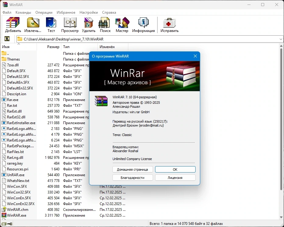Open the Информация (Info) tool

point(144,25)
